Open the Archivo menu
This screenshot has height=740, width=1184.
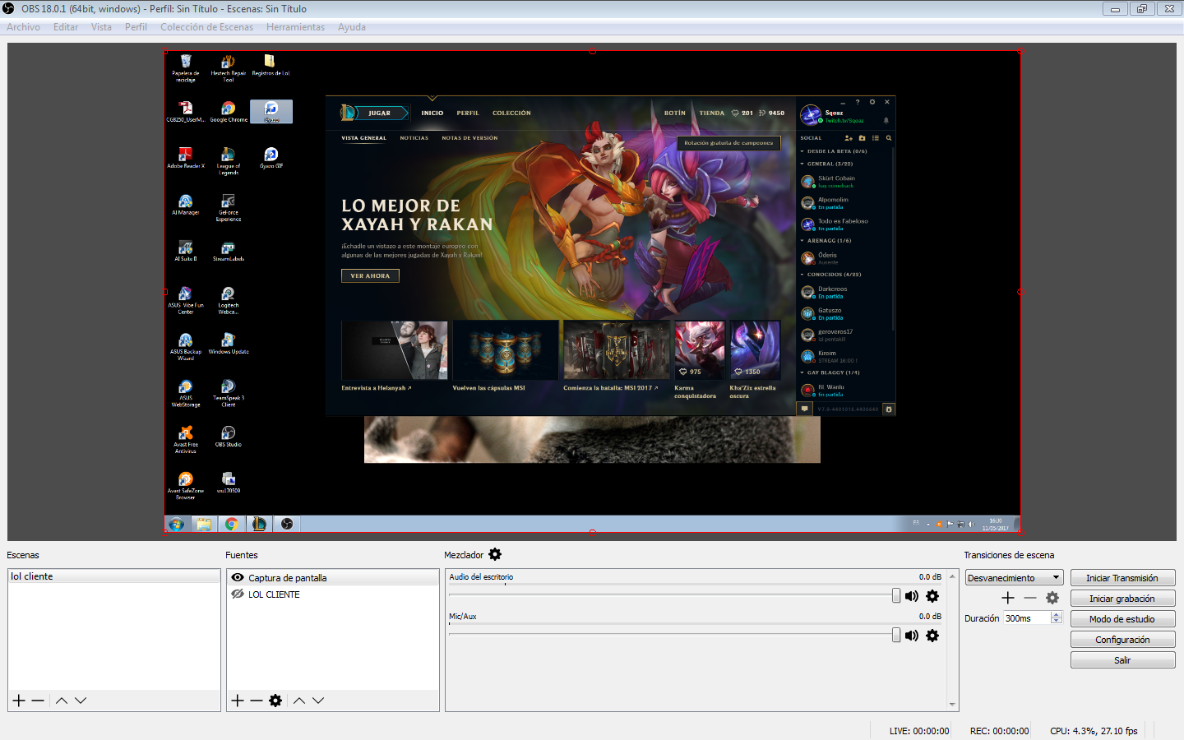click(x=23, y=27)
